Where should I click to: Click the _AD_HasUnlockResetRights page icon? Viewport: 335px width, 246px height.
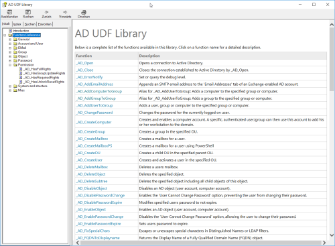pyautogui.click(x=21, y=82)
